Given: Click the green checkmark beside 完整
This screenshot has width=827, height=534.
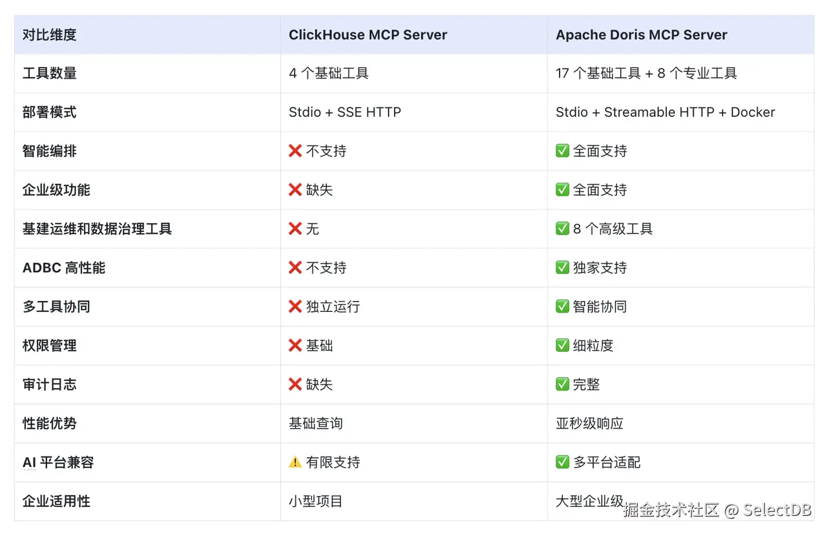Looking at the screenshot, I should tap(562, 384).
